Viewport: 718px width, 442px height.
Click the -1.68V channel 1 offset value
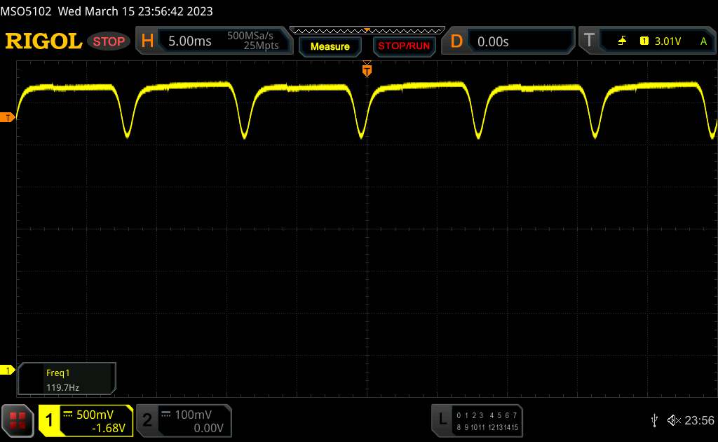(x=109, y=428)
